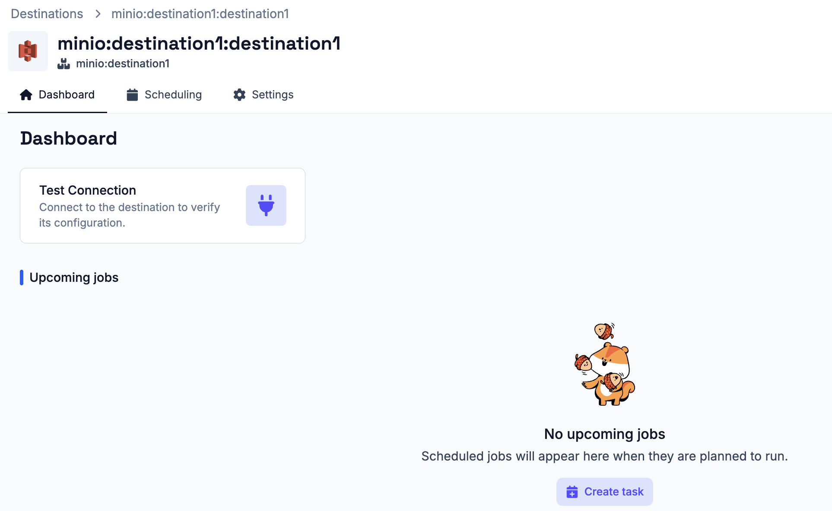Click the plug icon in Test Connection
This screenshot has width=832, height=511.
(266, 205)
